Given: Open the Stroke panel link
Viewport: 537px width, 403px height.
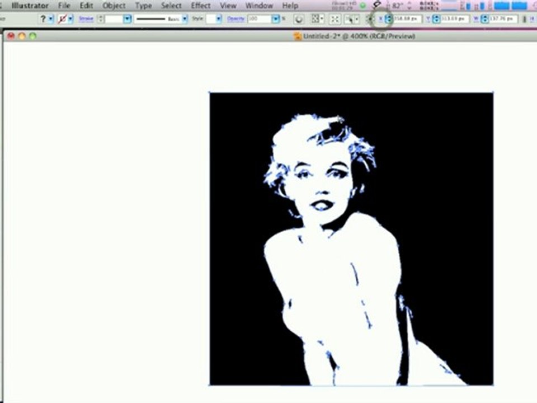Looking at the screenshot, I should tap(86, 18).
